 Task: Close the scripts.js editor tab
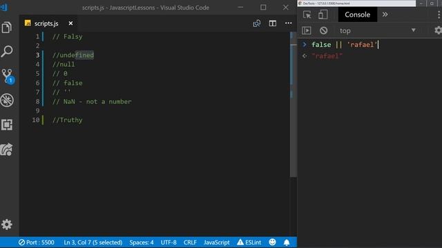click(x=70, y=23)
